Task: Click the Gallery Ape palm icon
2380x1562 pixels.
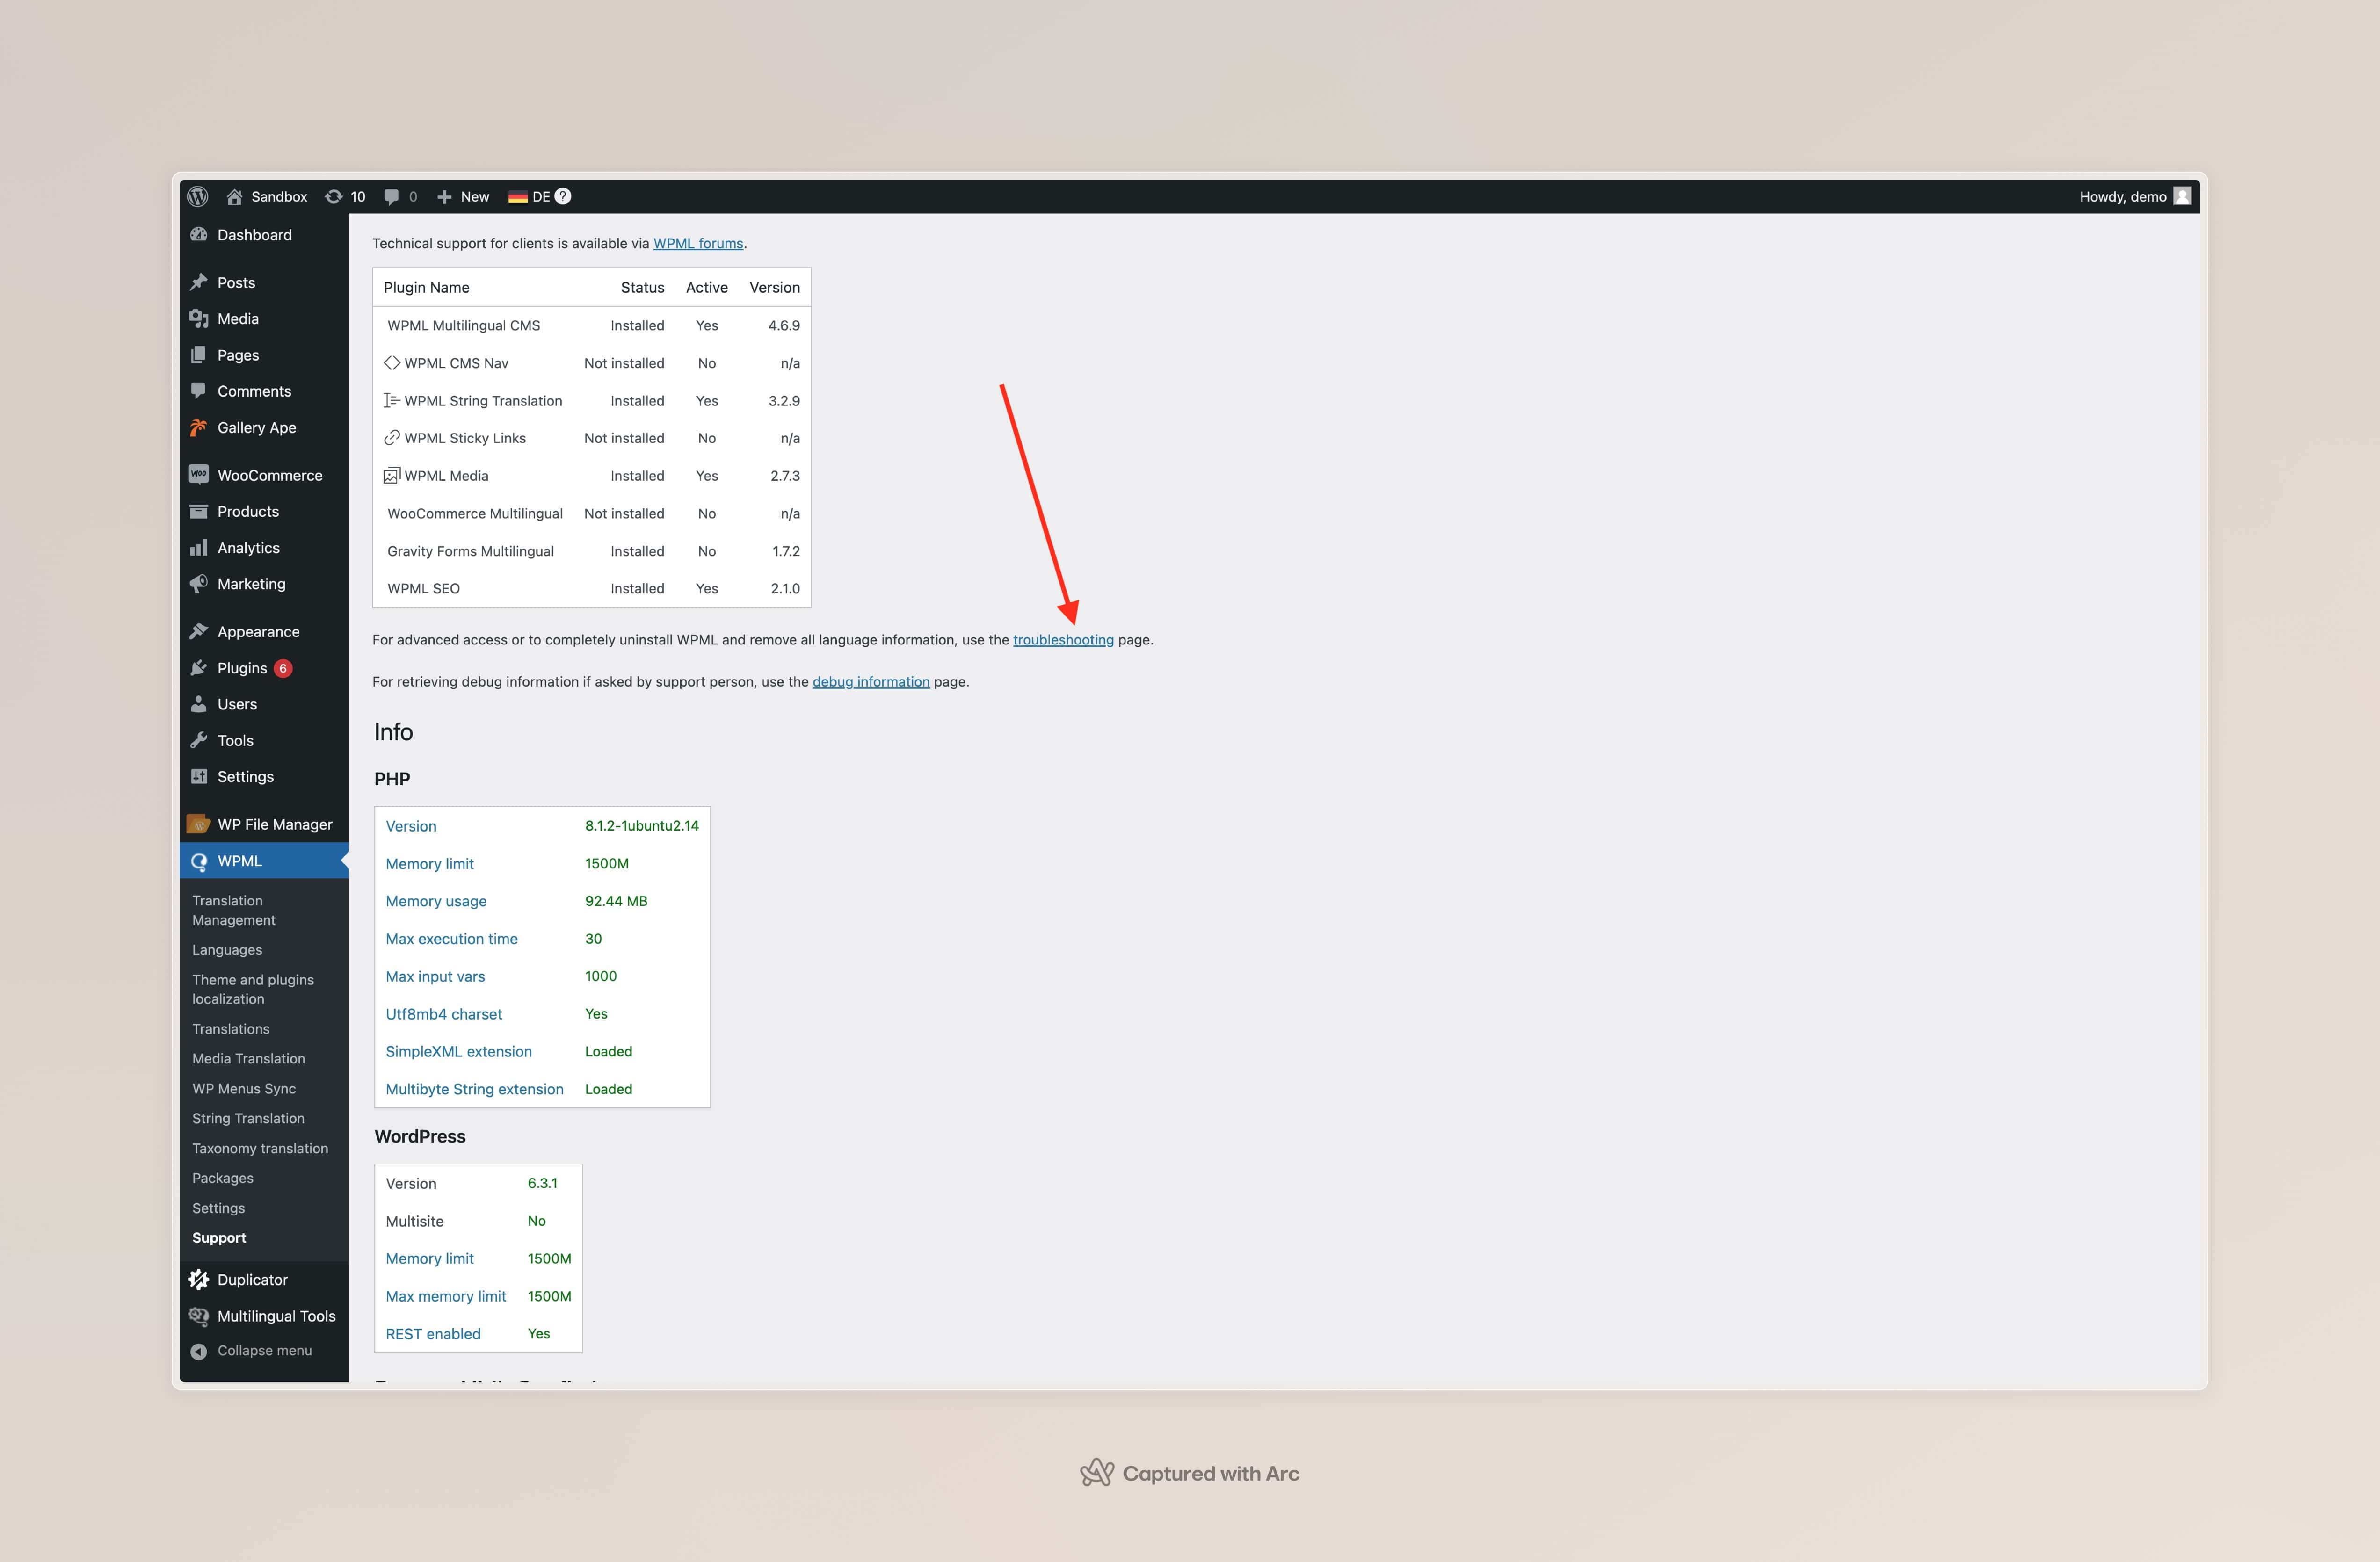Action: tap(198, 427)
